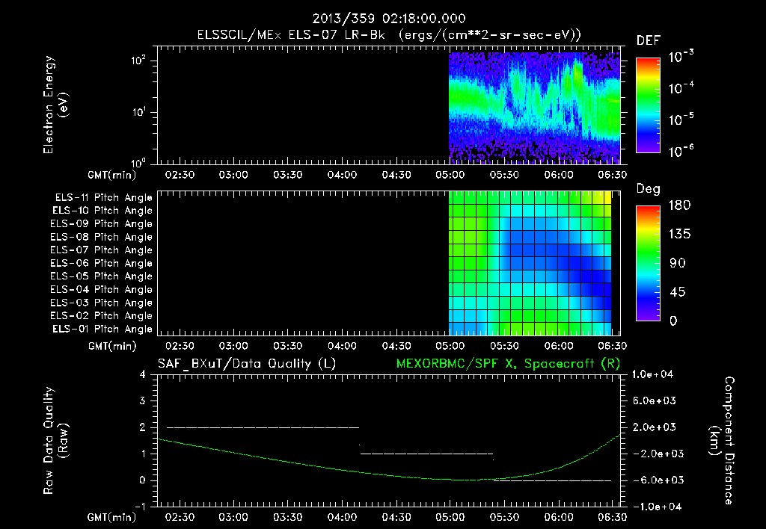Click the 10^-3 DEF scale value
766x529 pixels.
tap(681, 56)
